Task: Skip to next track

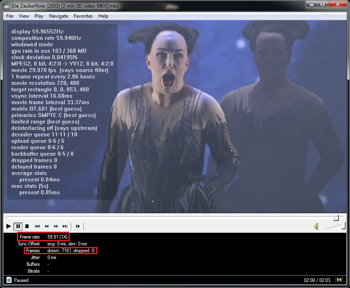Action: click(65, 226)
